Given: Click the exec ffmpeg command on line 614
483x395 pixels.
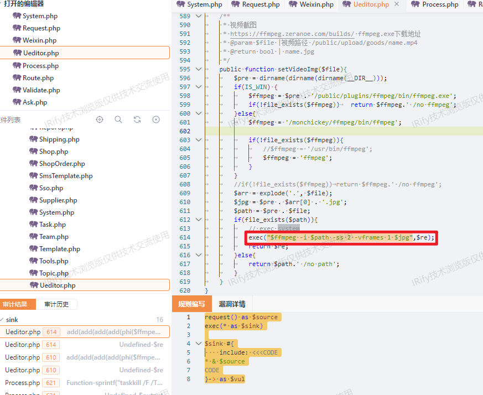Looking at the screenshot, I should click(x=341, y=237).
